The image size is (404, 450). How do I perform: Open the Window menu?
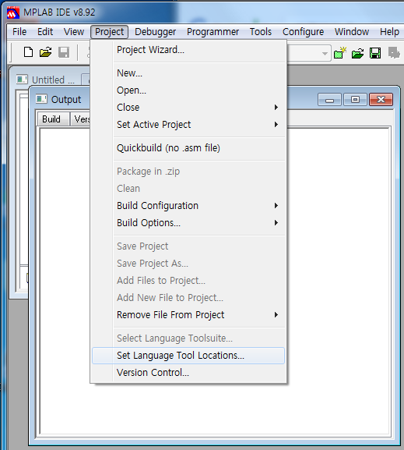[x=352, y=31]
